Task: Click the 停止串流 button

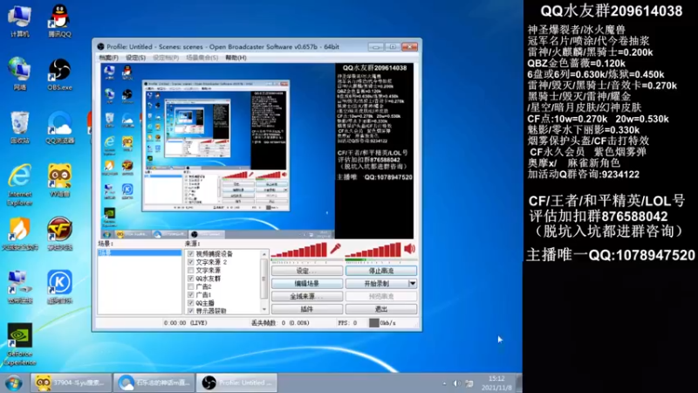Action: click(381, 271)
